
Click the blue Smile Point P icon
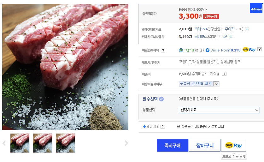pyautogui.click(x=208, y=50)
